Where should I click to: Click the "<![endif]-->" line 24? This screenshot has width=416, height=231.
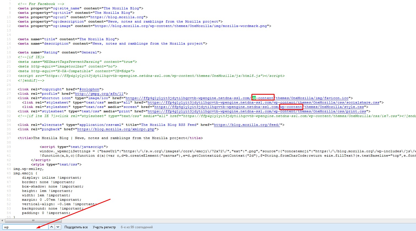(31, 80)
